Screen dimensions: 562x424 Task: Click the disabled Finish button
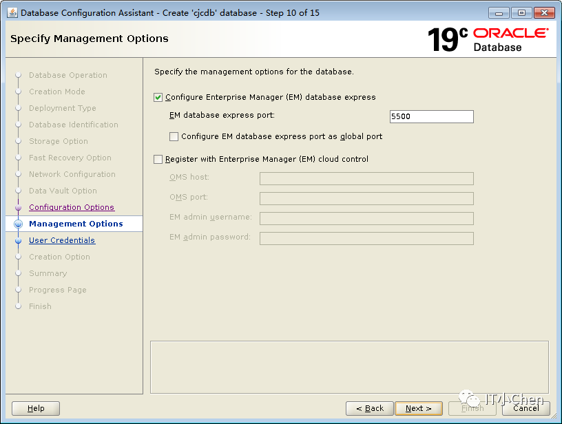(472, 408)
